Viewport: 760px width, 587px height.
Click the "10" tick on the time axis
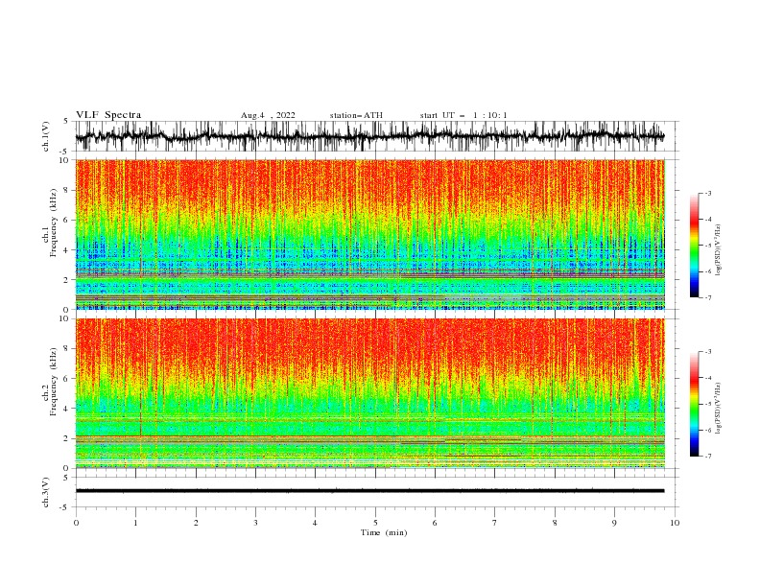675,523
